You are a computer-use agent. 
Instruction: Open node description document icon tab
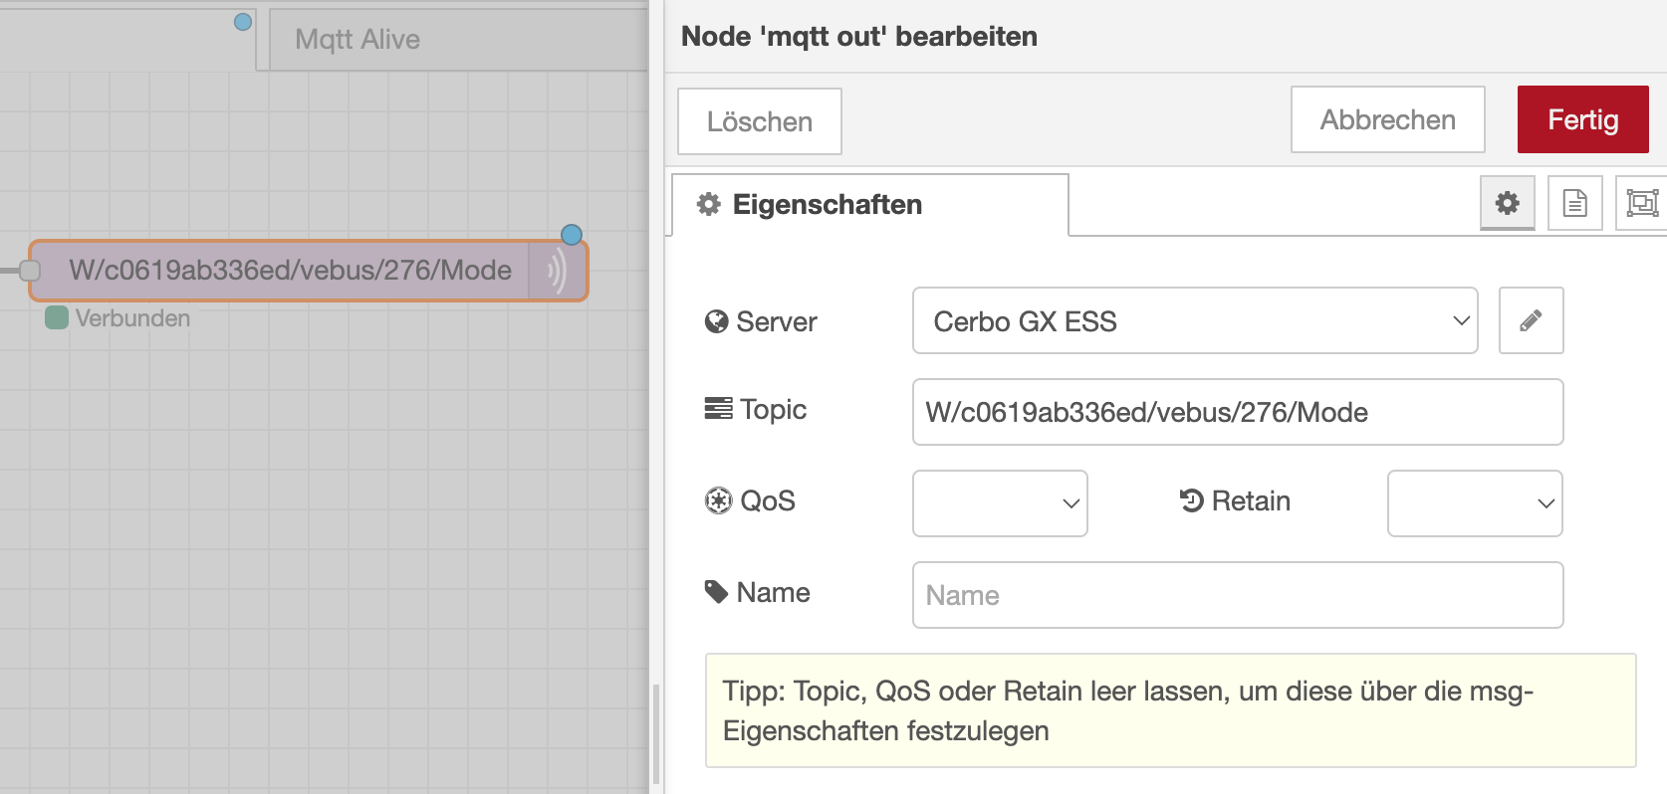tap(1574, 203)
